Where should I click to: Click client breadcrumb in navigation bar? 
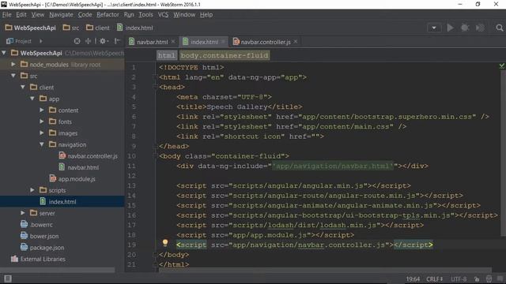[x=98, y=28]
